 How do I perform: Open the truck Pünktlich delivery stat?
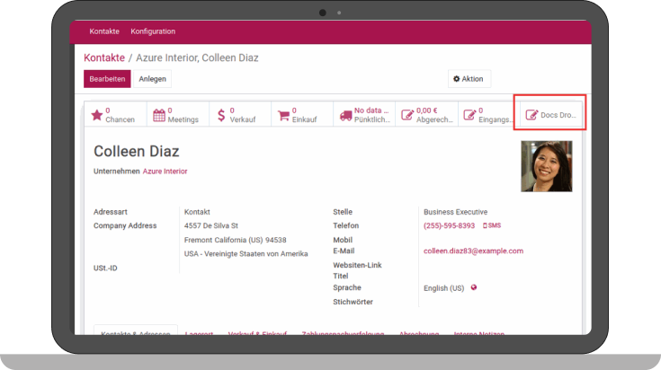pos(346,115)
